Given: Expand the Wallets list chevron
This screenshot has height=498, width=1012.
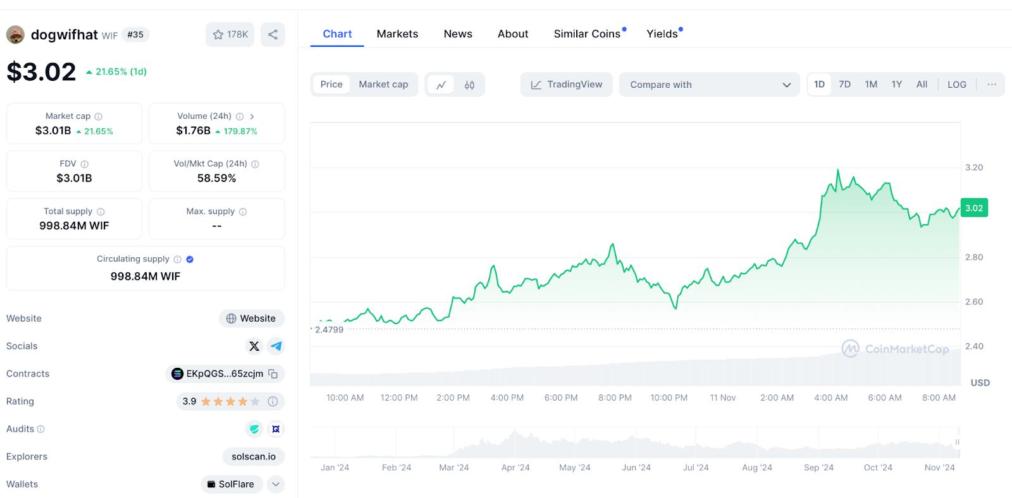Looking at the screenshot, I should [x=276, y=484].
